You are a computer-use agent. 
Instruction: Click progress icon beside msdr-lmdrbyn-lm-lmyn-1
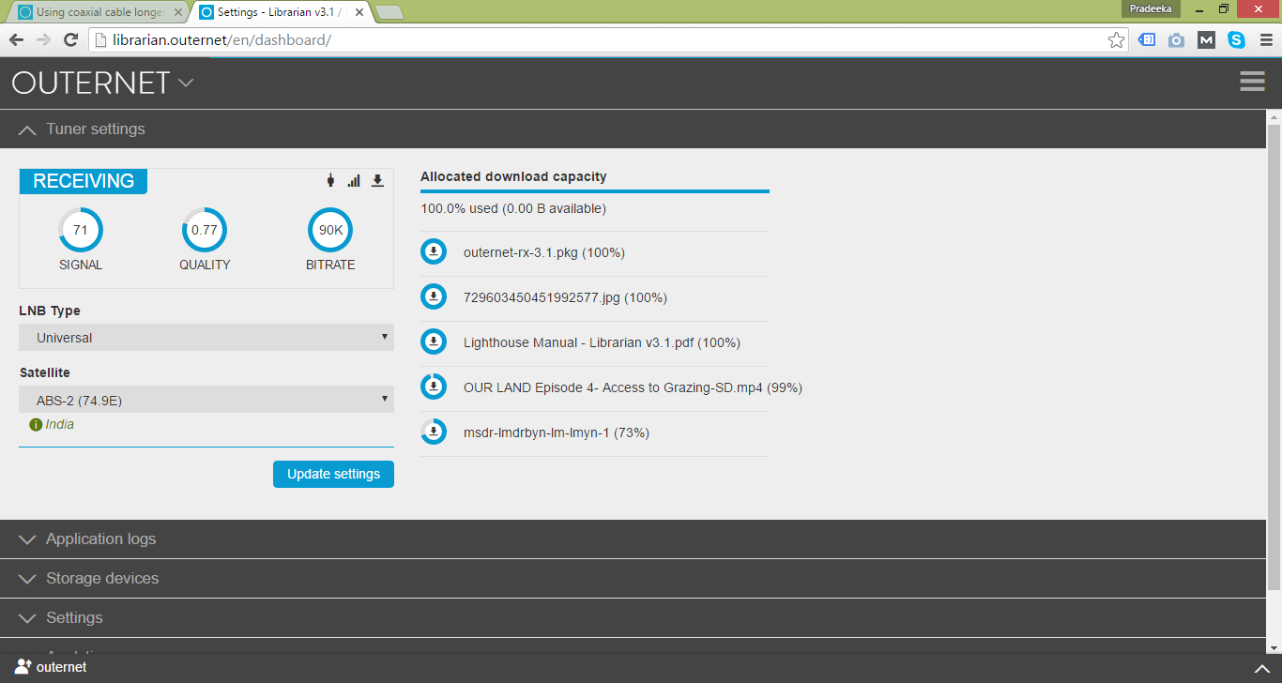[x=434, y=433]
